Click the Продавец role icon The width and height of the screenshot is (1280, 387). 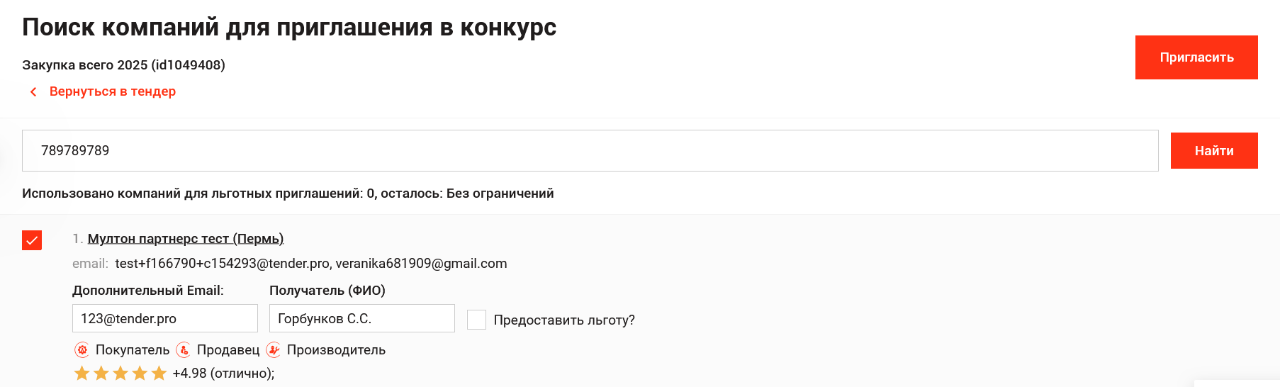coord(184,349)
